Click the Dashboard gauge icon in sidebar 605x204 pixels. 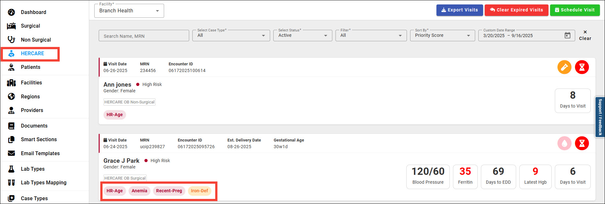[x=11, y=12]
